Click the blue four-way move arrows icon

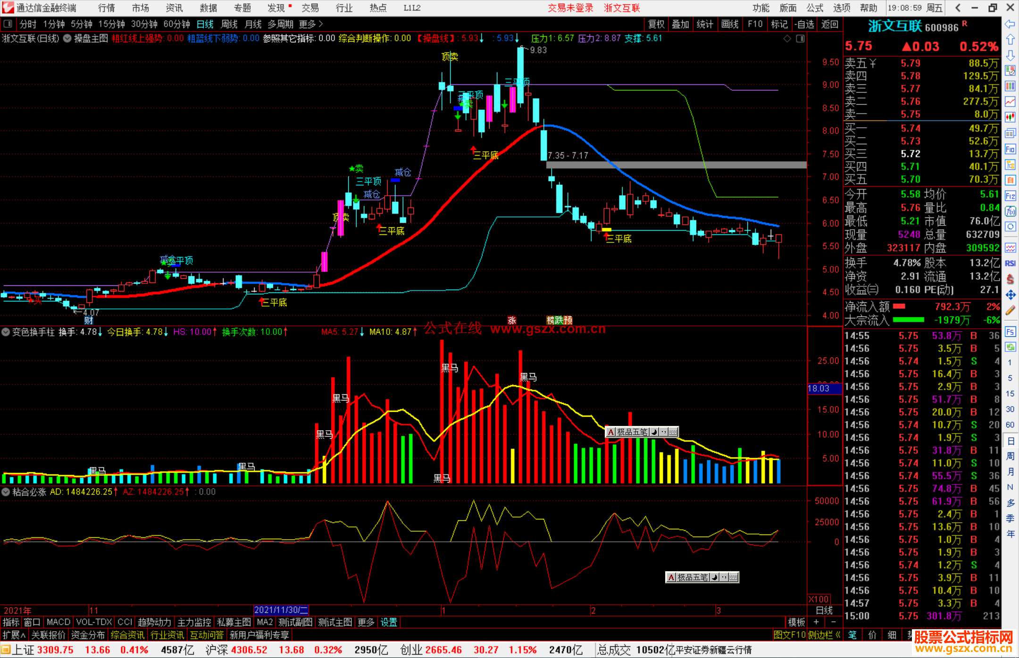point(1010,295)
